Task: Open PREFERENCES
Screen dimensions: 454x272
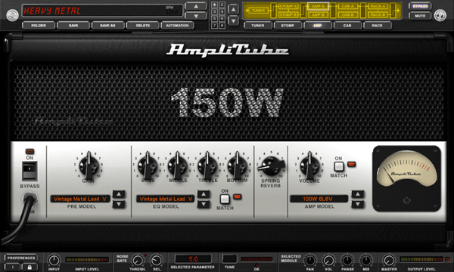Action: (x=21, y=258)
